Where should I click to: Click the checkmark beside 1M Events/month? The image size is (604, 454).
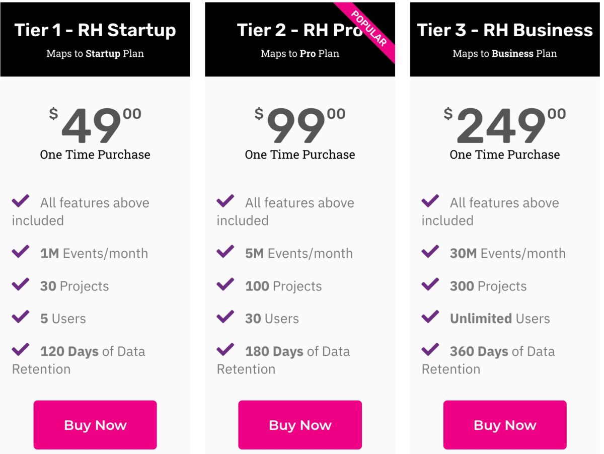tap(21, 251)
